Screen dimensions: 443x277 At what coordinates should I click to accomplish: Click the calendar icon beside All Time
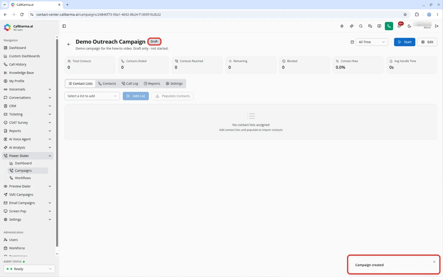tap(352, 42)
